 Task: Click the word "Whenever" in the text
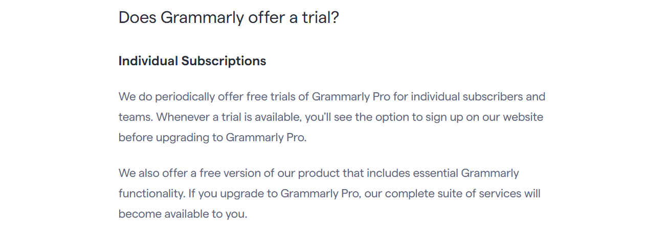click(x=179, y=117)
